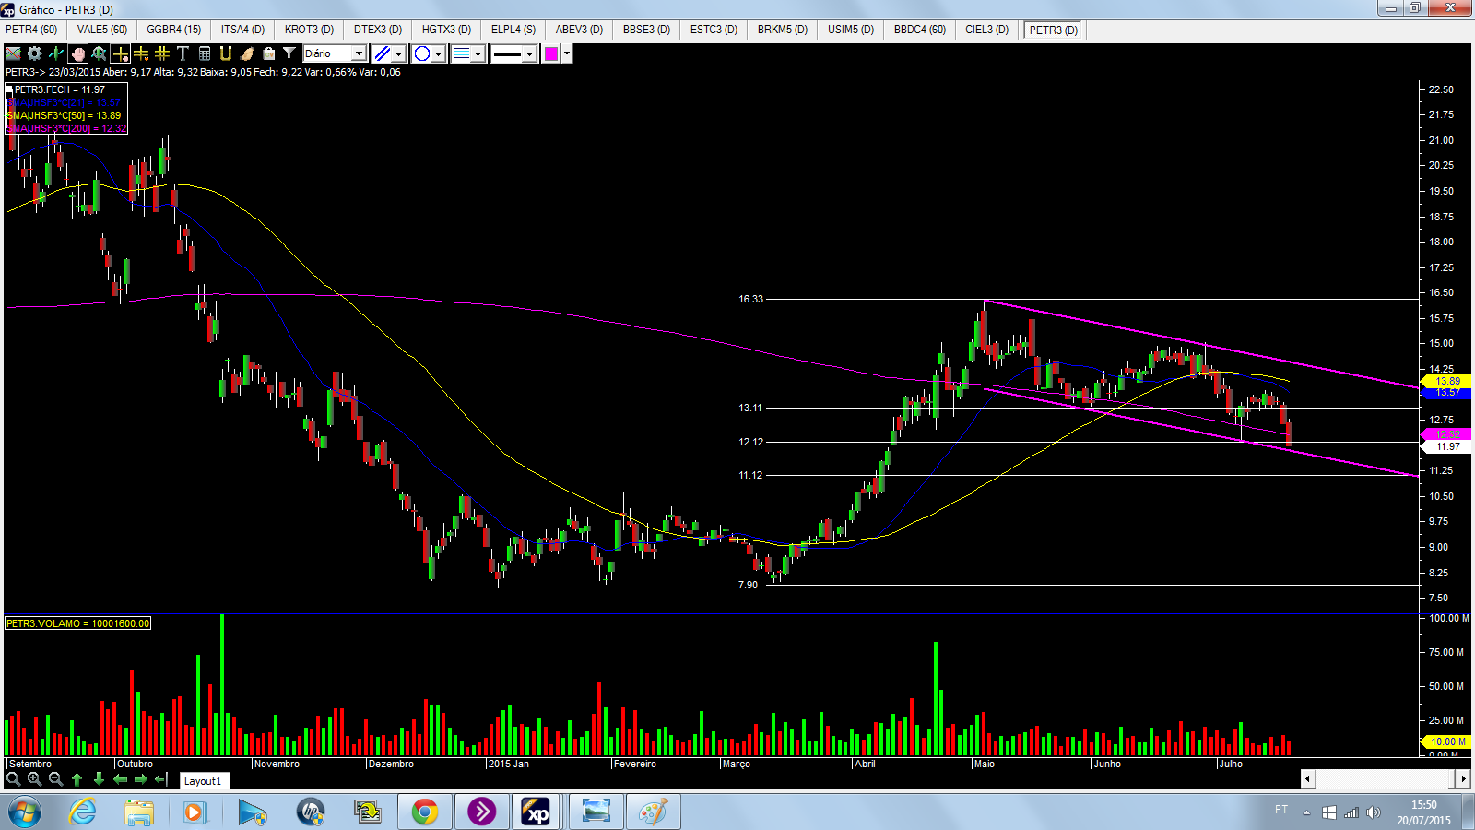Click the PETR3.VOLAMO volume label
The image size is (1475, 830).
77,623
